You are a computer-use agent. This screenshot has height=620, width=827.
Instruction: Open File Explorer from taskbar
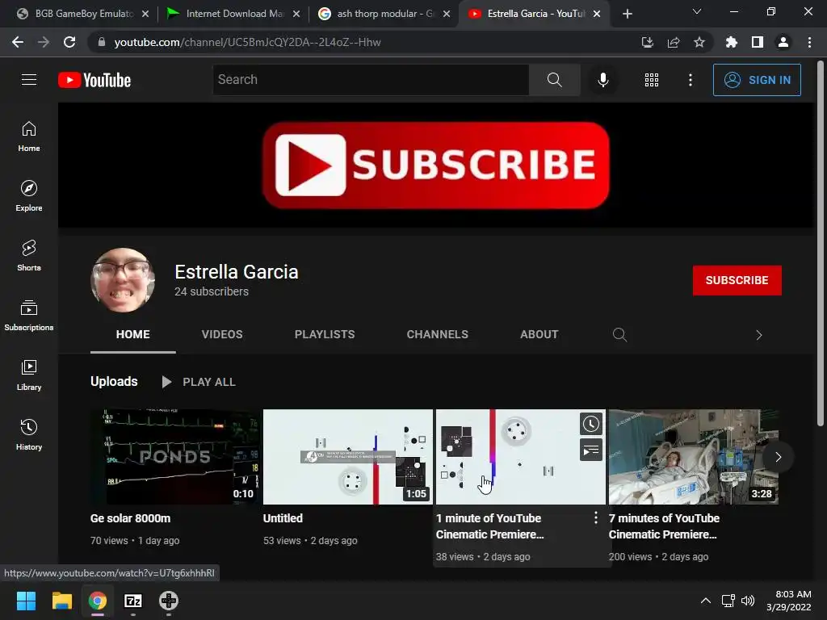point(61,601)
